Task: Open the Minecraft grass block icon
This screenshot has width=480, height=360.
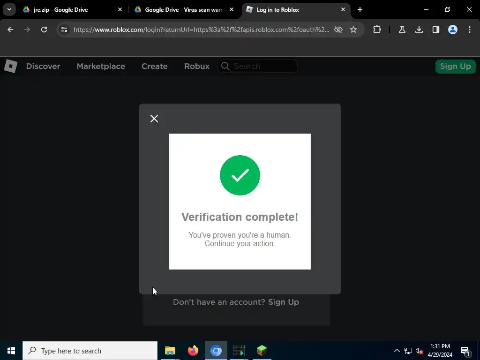Action: point(262,351)
